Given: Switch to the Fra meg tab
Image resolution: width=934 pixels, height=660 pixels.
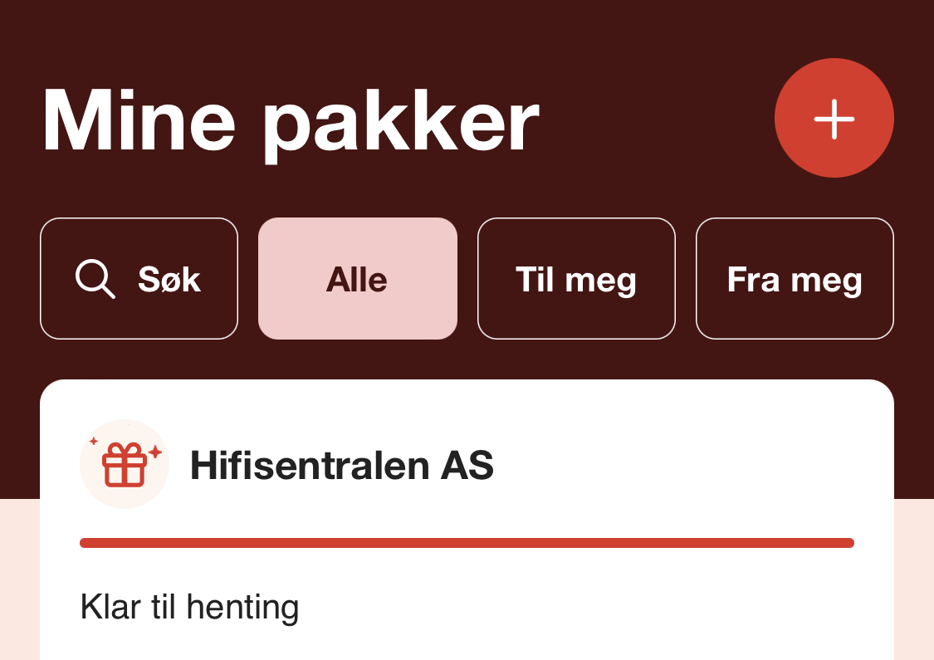Looking at the screenshot, I should [x=795, y=279].
